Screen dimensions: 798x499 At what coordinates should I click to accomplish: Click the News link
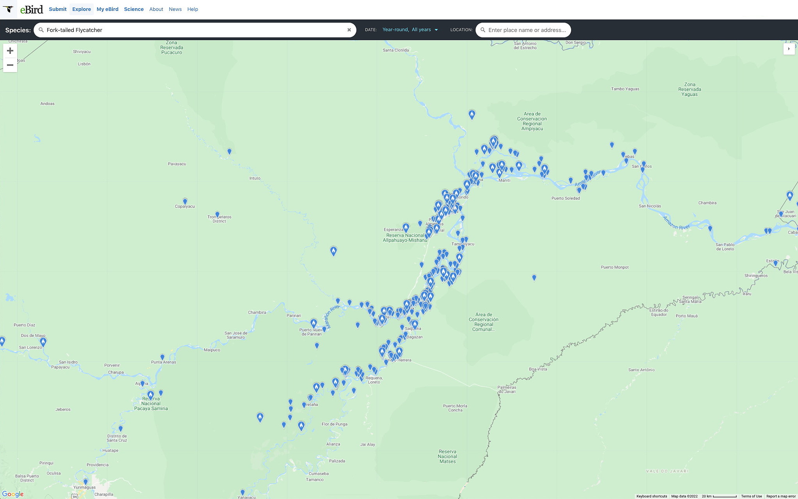pos(175,9)
